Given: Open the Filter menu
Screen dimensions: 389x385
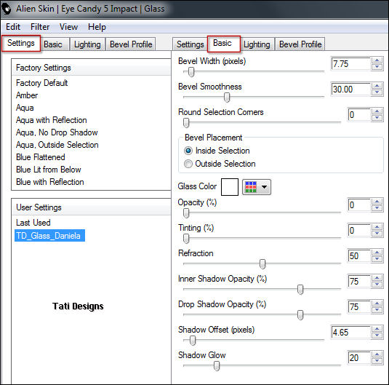Looking at the screenshot, I should pos(40,27).
